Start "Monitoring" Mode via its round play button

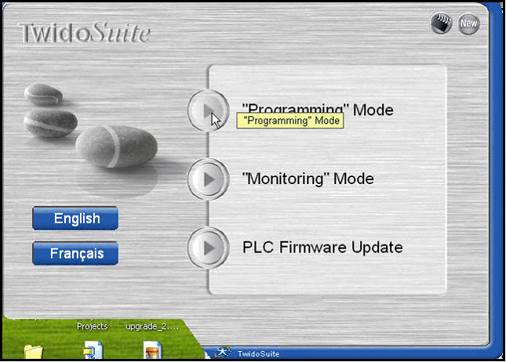pos(209,179)
